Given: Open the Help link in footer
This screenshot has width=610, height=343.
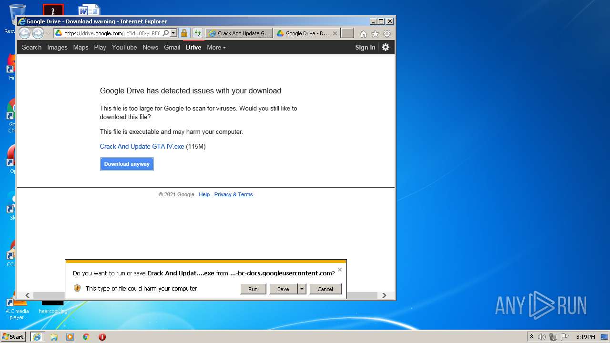Looking at the screenshot, I should 204,194.
